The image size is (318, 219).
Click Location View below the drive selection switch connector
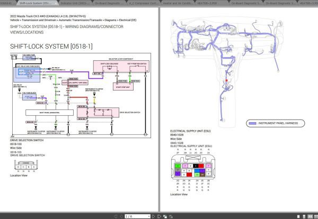[19, 176]
